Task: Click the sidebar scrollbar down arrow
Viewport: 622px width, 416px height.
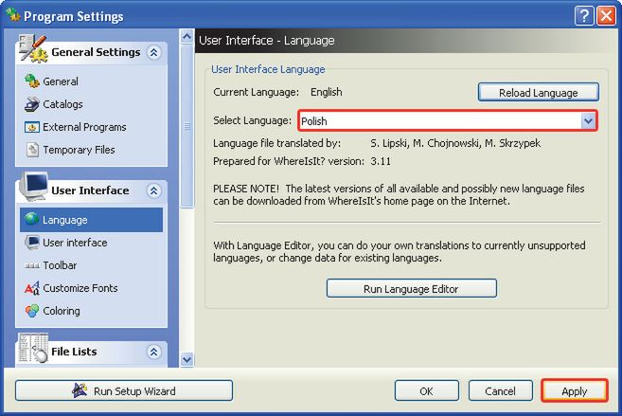Action: (x=187, y=360)
